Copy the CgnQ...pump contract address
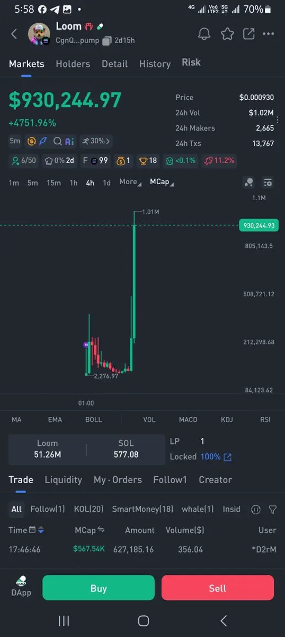 pos(107,40)
